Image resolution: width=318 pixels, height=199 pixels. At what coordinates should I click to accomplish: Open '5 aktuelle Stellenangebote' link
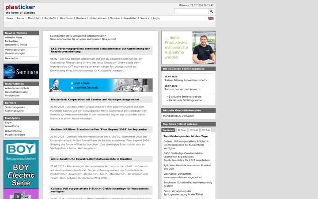point(185,97)
